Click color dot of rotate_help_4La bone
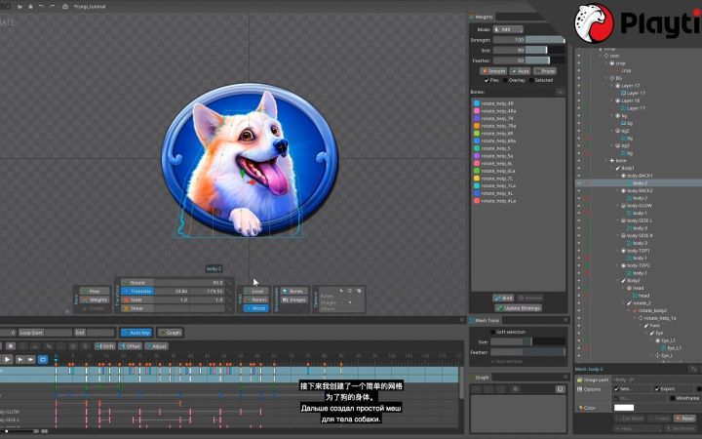 click(x=477, y=201)
